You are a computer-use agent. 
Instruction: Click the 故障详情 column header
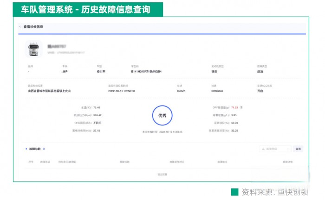click(x=287, y=162)
